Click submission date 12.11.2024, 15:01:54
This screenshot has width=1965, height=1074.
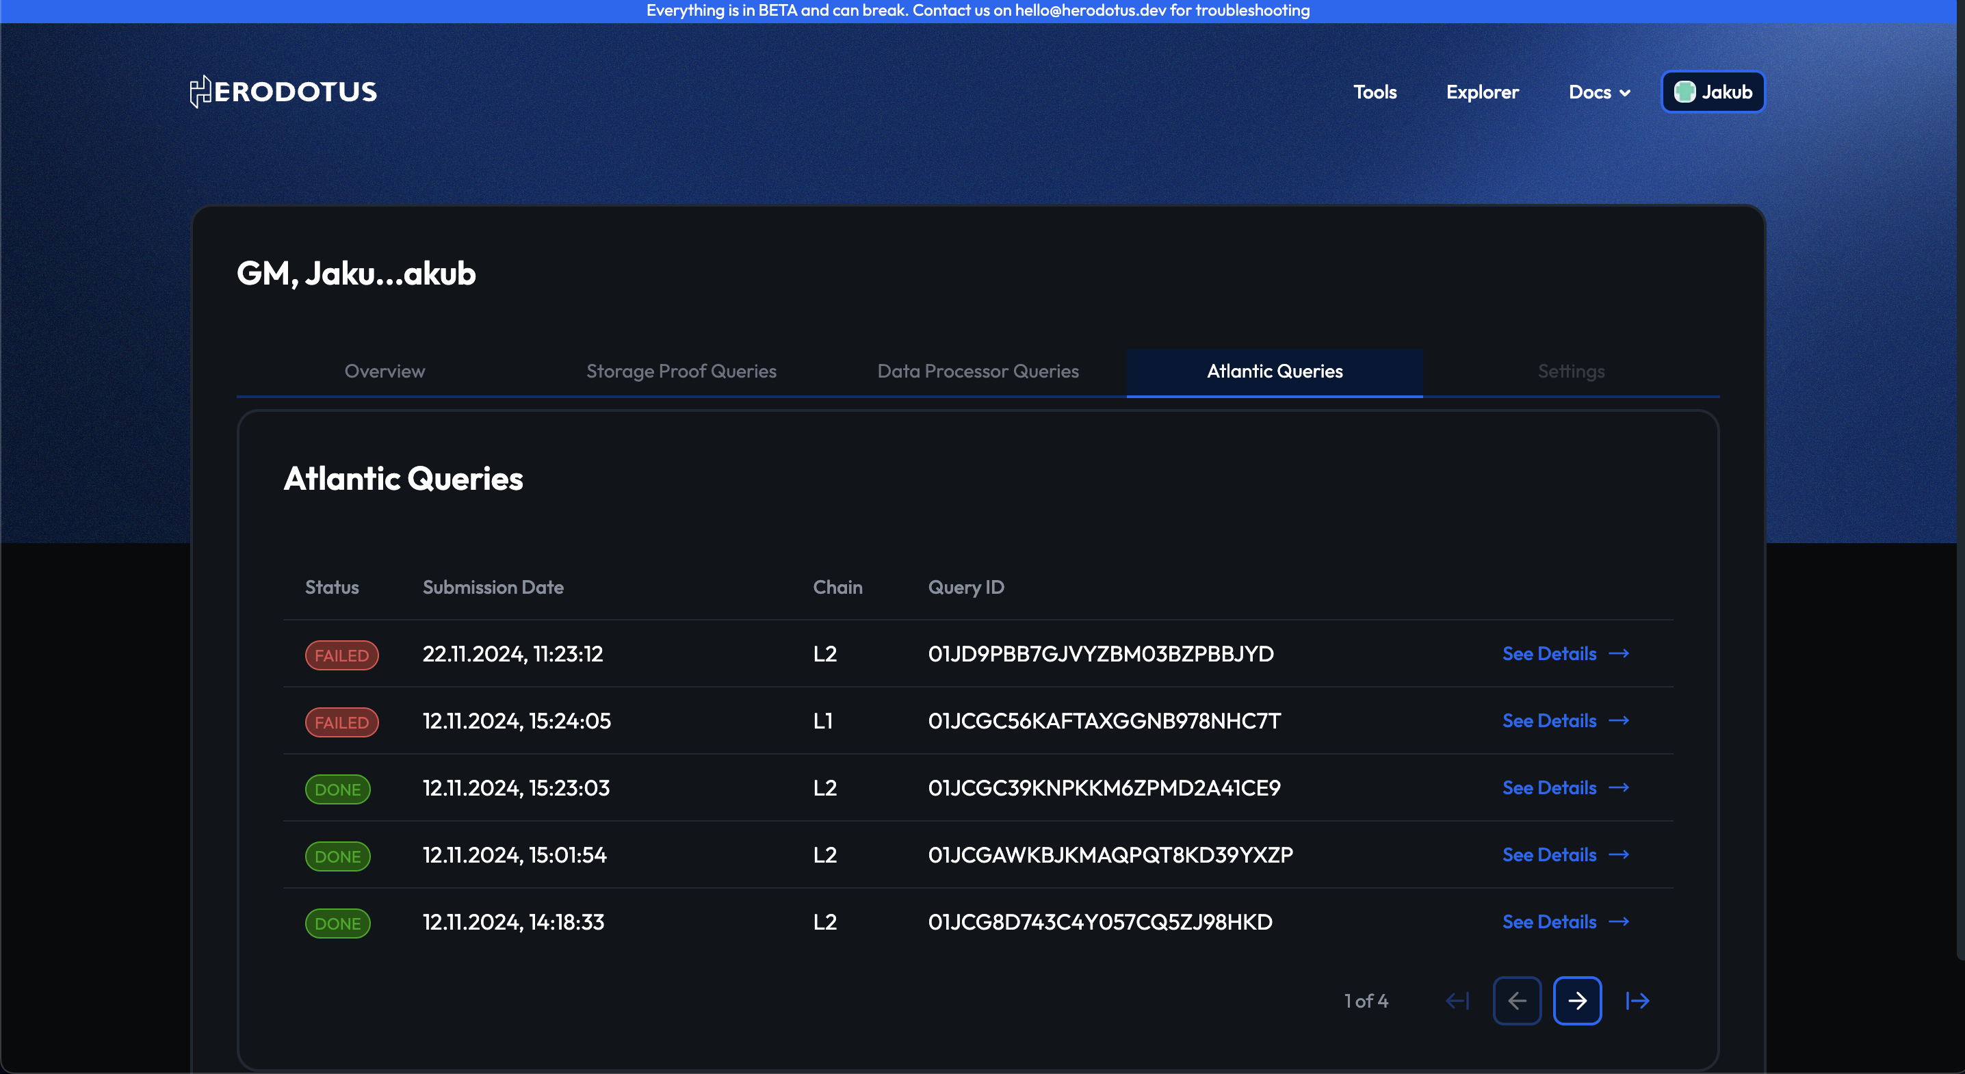(x=515, y=855)
